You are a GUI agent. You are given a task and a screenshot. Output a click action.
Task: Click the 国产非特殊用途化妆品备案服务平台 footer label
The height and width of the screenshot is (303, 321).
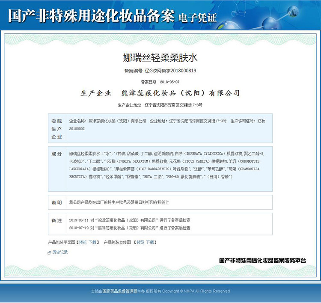point(262,260)
